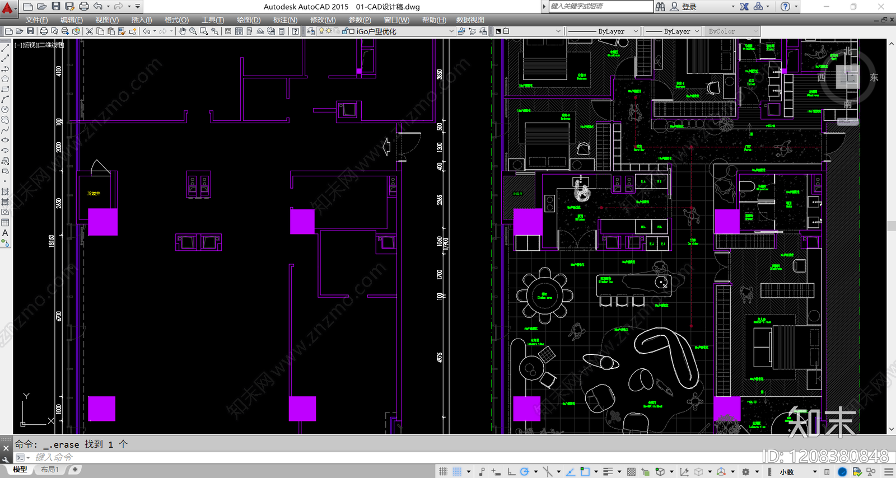896x478 pixels.
Task: Close the command line panel X
Action: pyautogui.click(x=6, y=448)
